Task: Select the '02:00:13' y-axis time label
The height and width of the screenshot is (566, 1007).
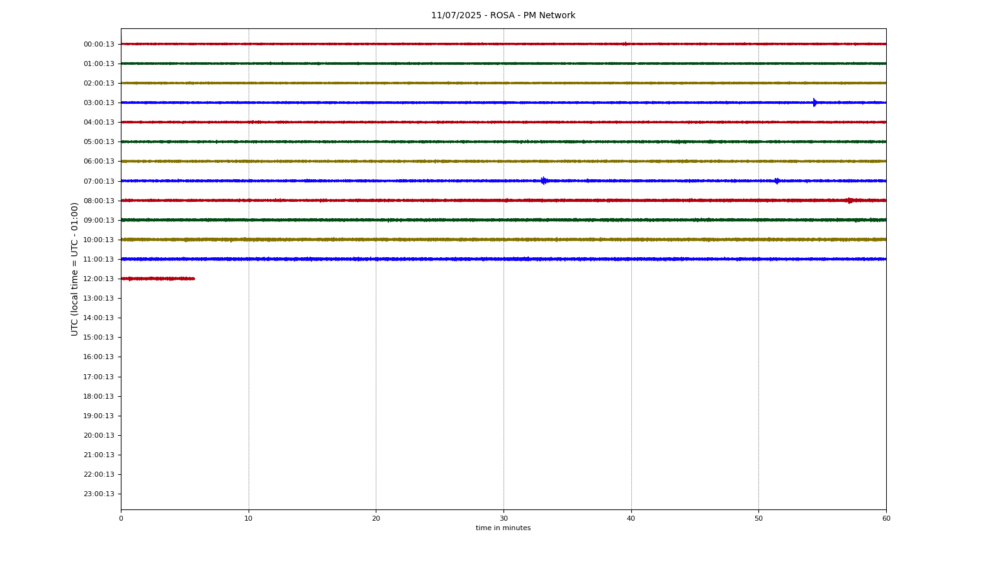Action: click(x=99, y=83)
